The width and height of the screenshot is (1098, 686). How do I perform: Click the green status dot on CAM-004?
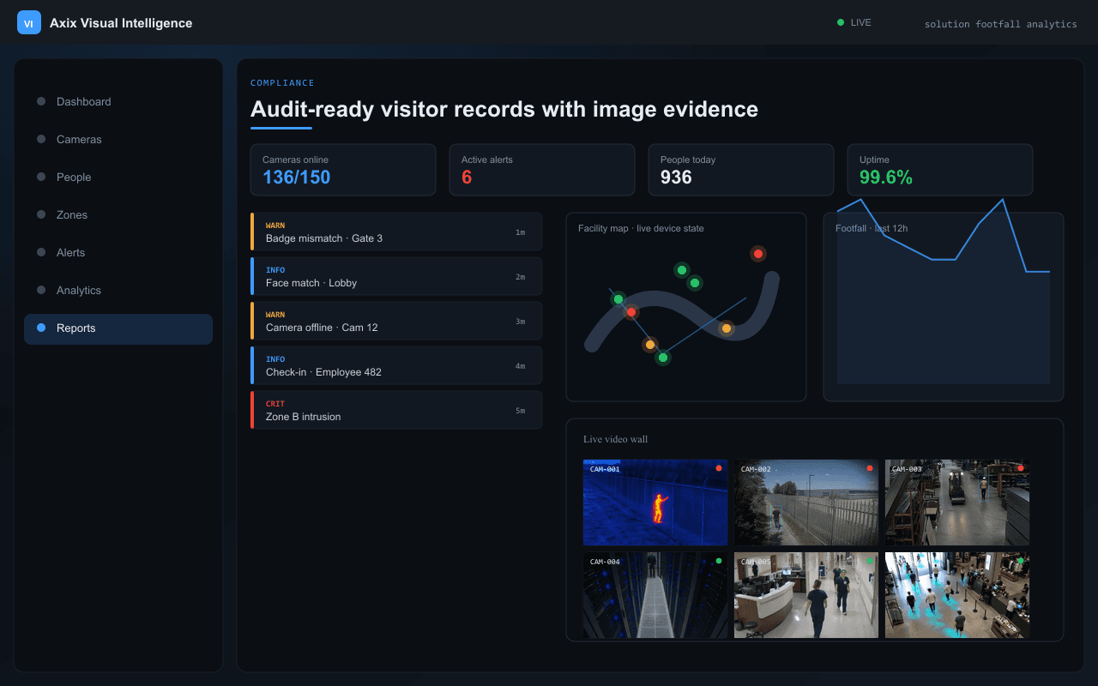[719, 561]
